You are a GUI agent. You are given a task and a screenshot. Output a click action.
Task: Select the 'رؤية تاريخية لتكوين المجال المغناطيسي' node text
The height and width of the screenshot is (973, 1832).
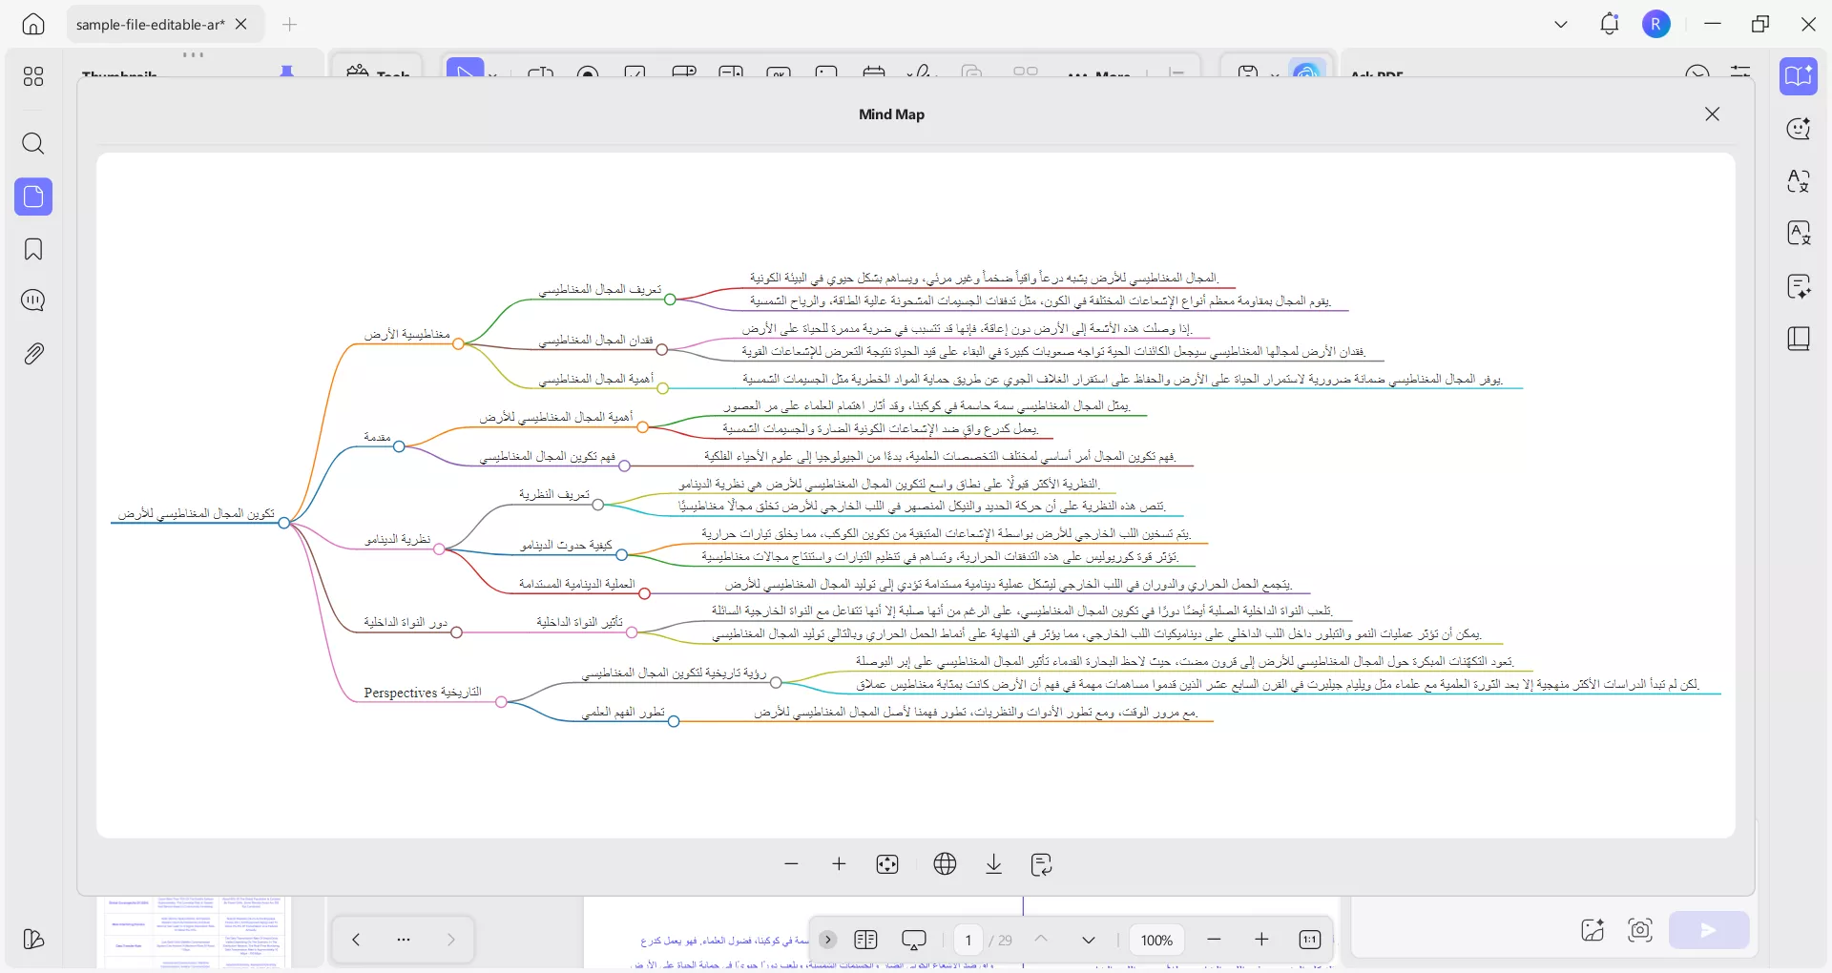pyautogui.click(x=675, y=673)
